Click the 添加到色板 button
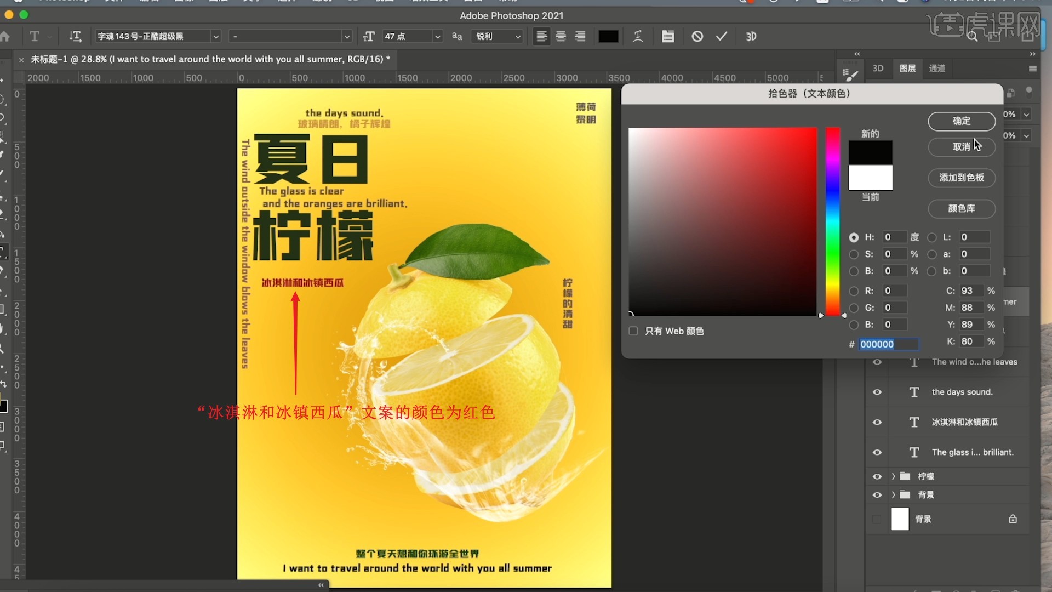The height and width of the screenshot is (592, 1052). tap(961, 178)
